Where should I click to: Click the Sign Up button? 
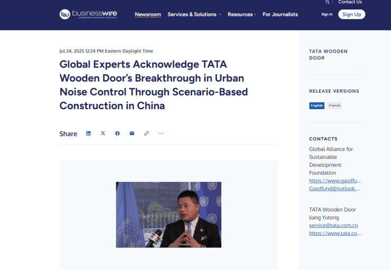[351, 14]
